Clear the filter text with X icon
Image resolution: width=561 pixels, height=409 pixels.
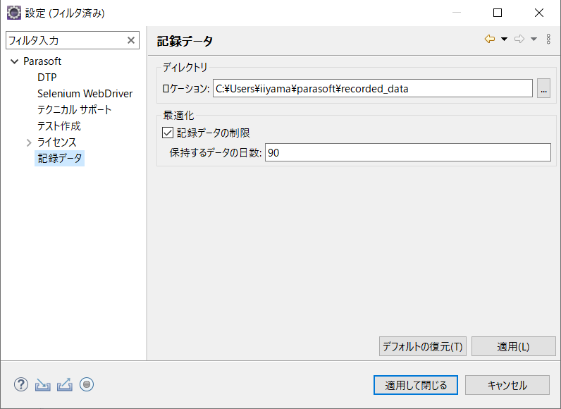click(x=131, y=40)
